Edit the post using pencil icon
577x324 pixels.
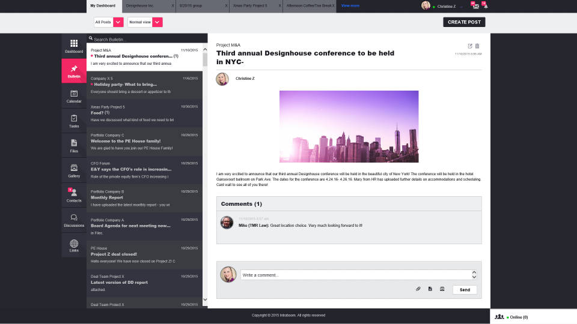point(470,46)
